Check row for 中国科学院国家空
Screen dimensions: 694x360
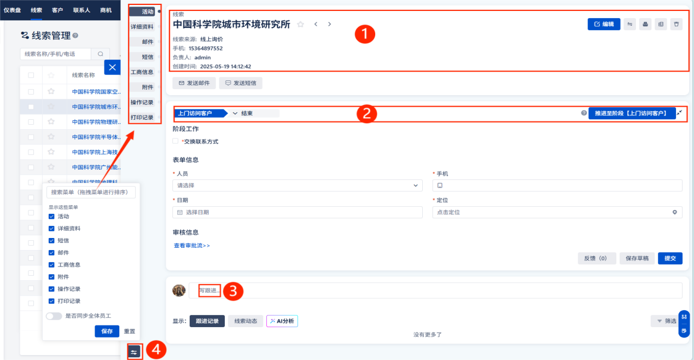31,91
